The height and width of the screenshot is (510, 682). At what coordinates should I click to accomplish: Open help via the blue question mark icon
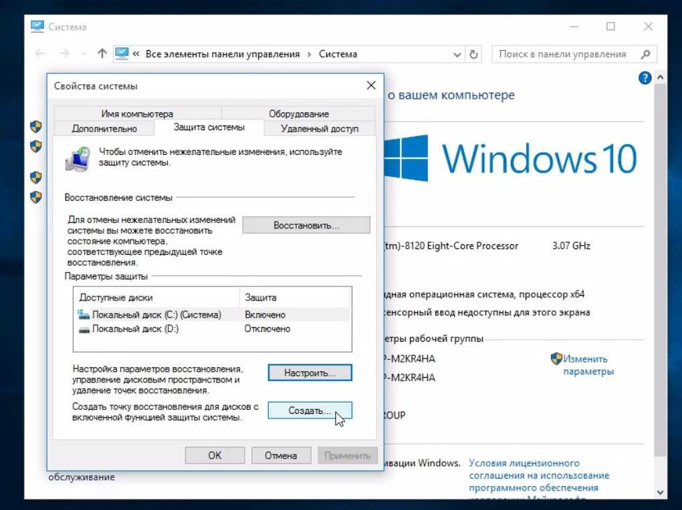pos(645,78)
